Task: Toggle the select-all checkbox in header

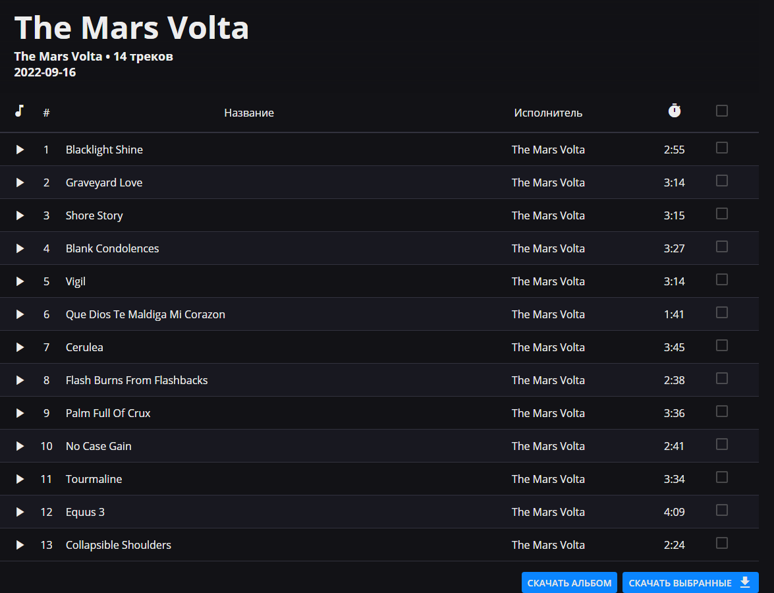Action: point(722,111)
